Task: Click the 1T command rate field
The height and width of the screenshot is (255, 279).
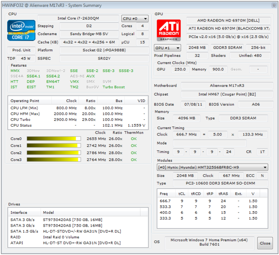Action: tap(262, 152)
